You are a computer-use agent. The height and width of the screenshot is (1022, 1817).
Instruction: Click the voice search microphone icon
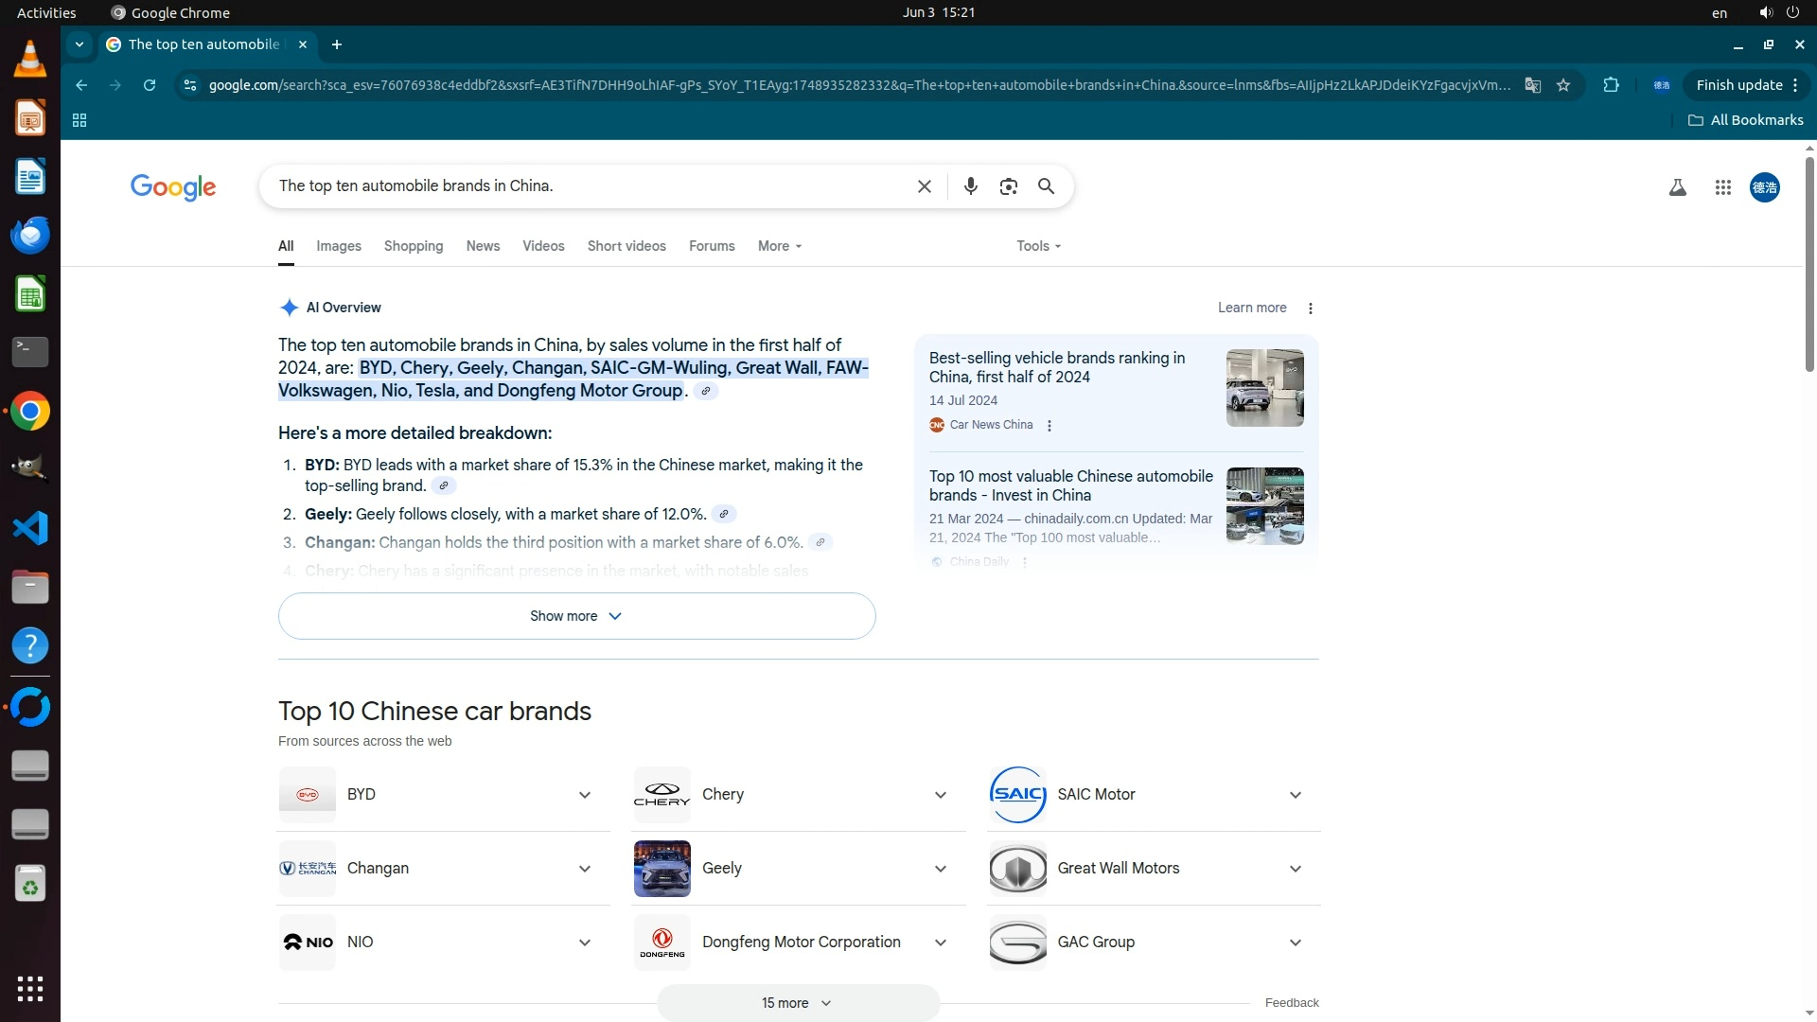[x=970, y=186]
